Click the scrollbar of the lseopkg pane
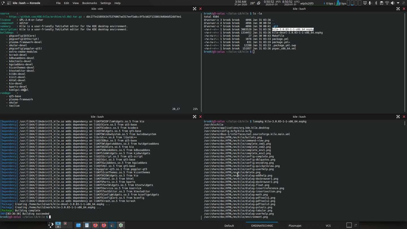The height and width of the screenshot is (229, 407). pyautogui.click(x=405, y=170)
